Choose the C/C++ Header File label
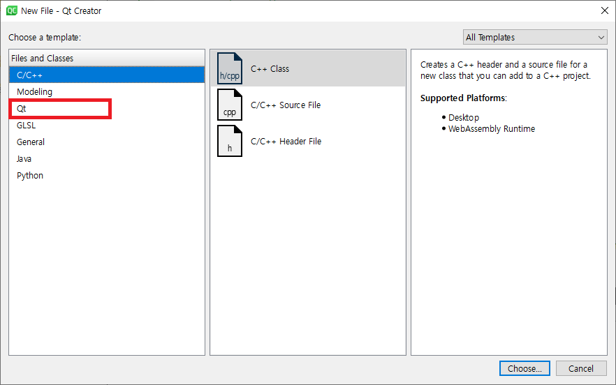The width and height of the screenshot is (616, 385). pyautogui.click(x=286, y=142)
